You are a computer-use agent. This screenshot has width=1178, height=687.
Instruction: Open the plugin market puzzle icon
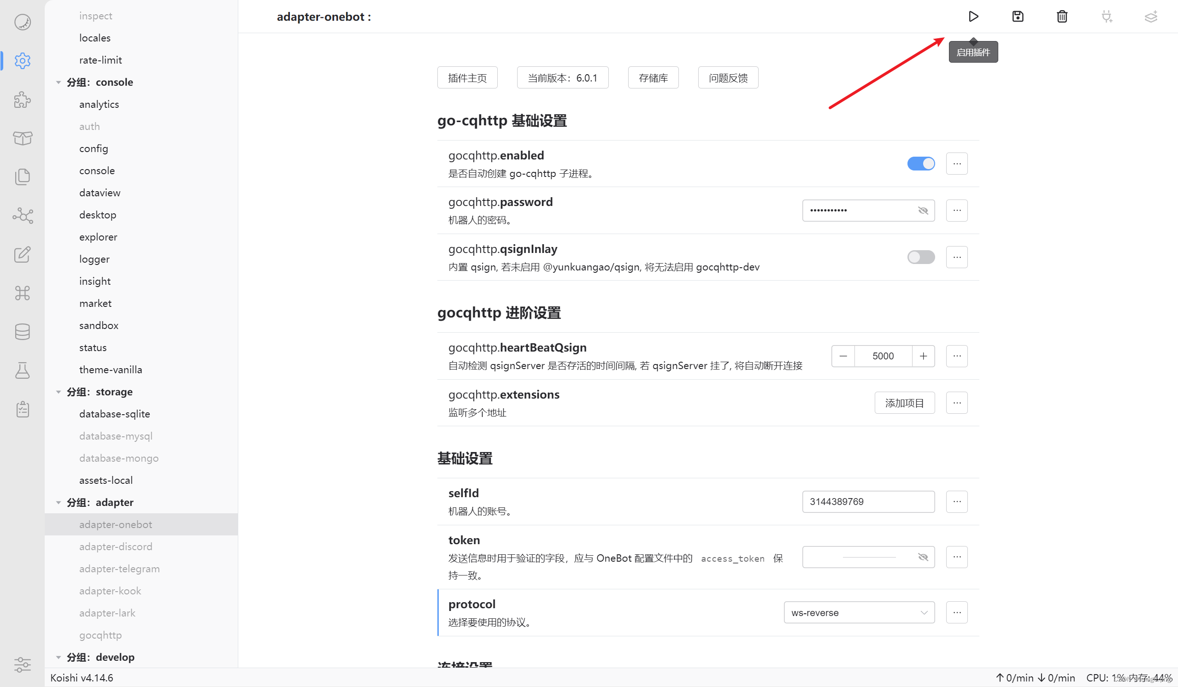coord(22,100)
